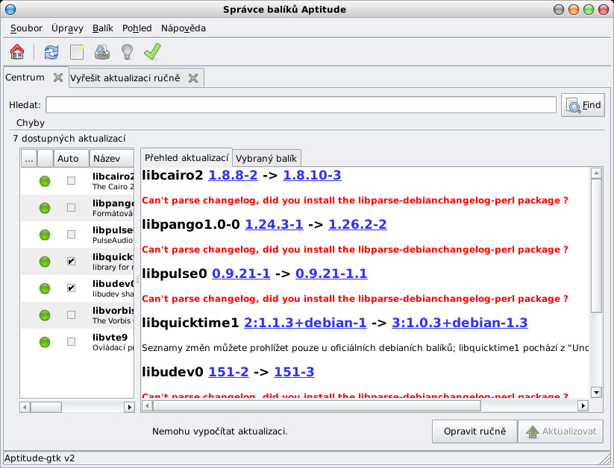Screen dimensions: 614x468
Task: Click the green status dot for libquicktime
Action: (x=45, y=262)
